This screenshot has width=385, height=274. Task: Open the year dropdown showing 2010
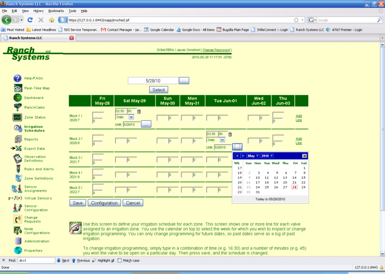267,156
